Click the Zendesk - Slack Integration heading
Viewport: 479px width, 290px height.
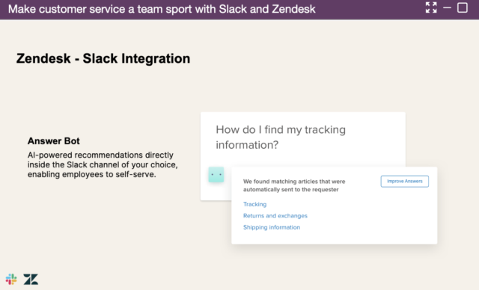click(x=103, y=58)
